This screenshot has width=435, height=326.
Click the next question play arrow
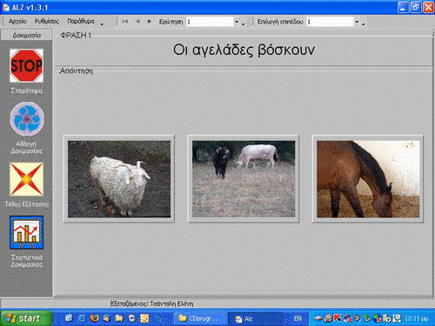[x=150, y=22]
